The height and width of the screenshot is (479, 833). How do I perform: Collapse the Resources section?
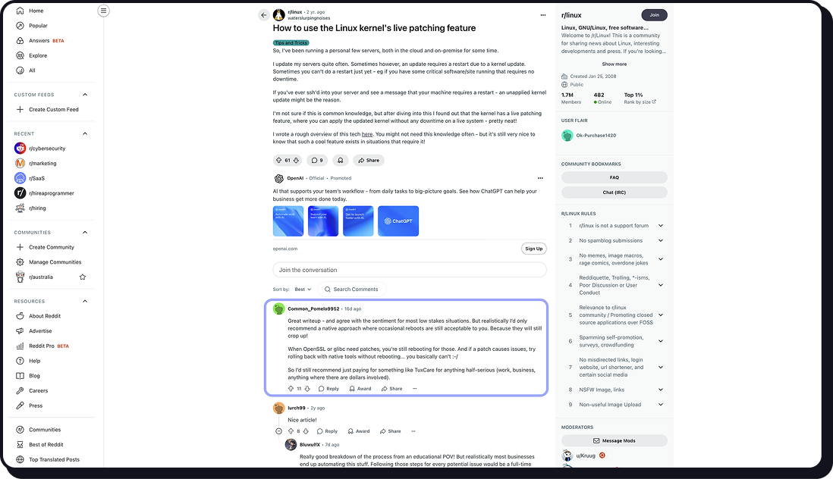85,302
